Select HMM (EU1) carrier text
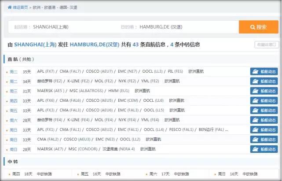282x181 pixels. pos(119,91)
